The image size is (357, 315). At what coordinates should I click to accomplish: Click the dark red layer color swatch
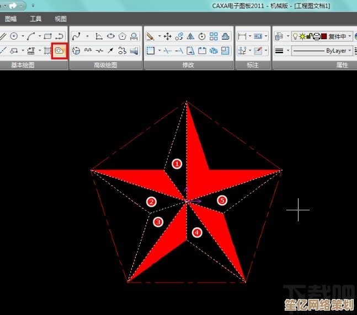tap(324, 36)
